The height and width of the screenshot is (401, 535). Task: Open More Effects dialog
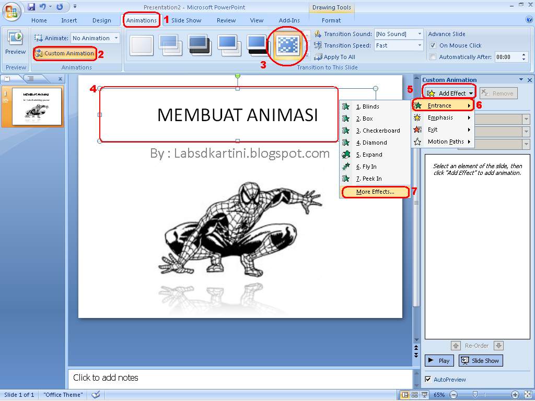375,192
